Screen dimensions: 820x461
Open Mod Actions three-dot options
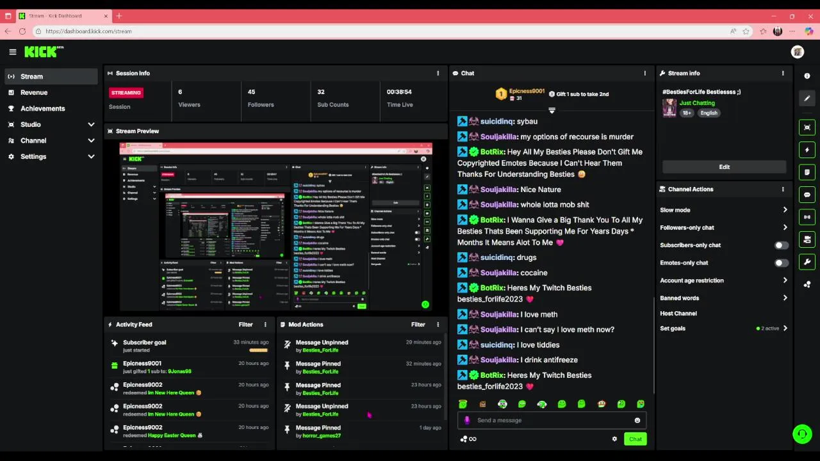438,325
